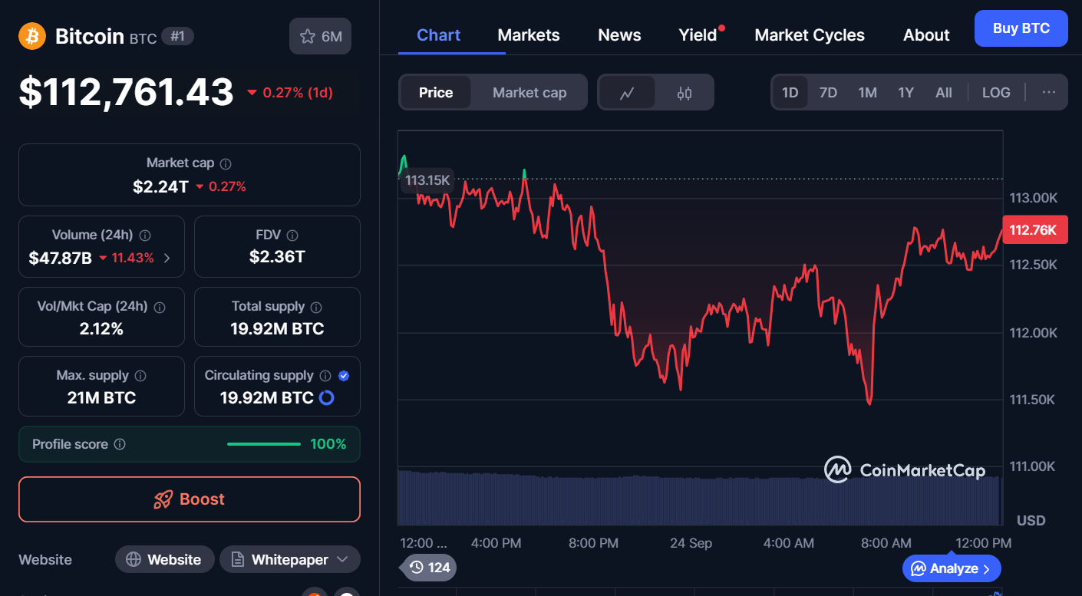1082x596 pixels.
Task: Click the document icon beside Whitepaper
Action: click(x=238, y=560)
